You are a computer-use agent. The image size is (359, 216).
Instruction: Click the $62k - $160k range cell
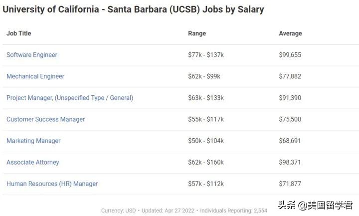coord(206,162)
